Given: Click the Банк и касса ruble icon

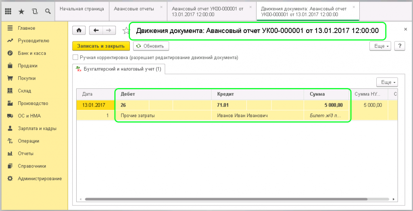Looking at the screenshot, I should pos(10,53).
